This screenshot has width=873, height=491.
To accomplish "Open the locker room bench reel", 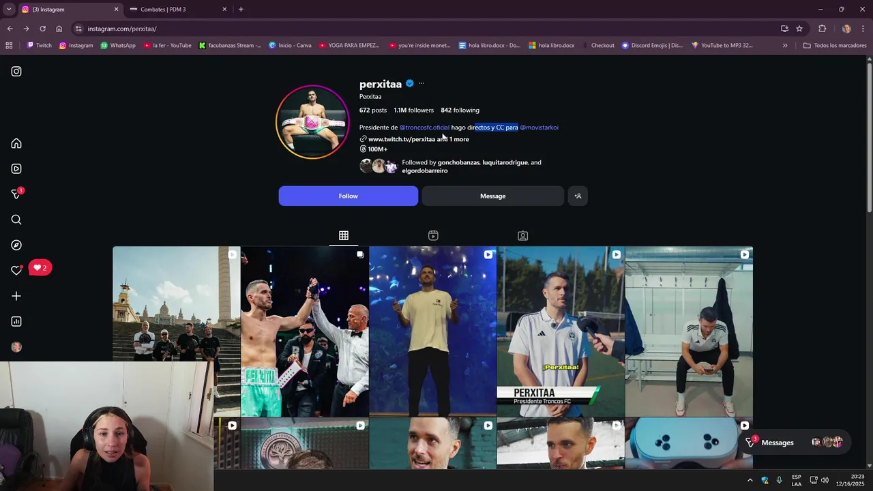I will coord(689,331).
